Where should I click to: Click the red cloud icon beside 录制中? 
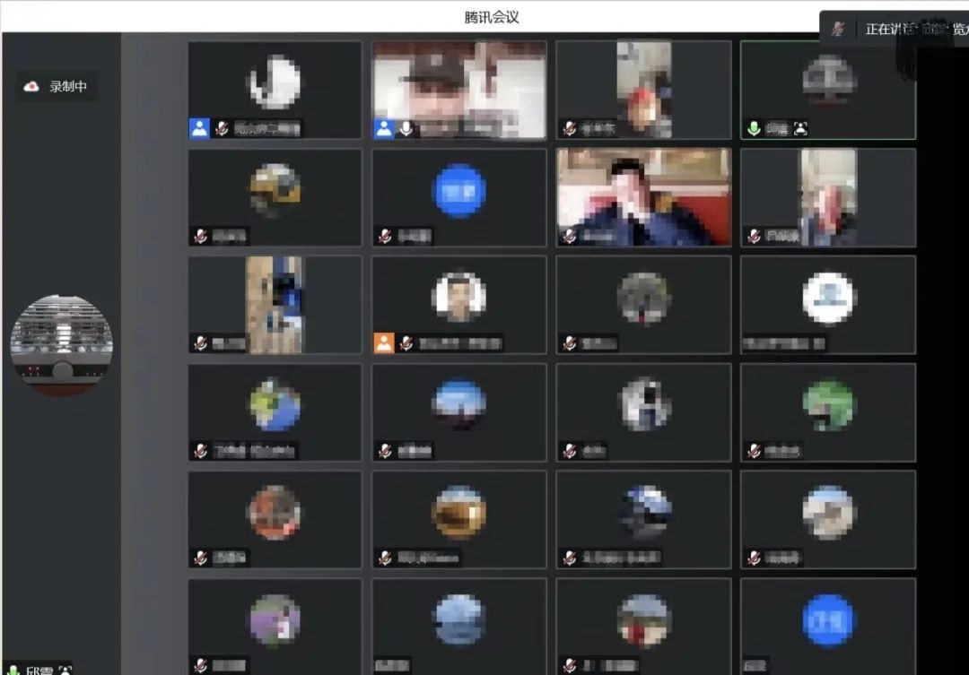(32, 87)
